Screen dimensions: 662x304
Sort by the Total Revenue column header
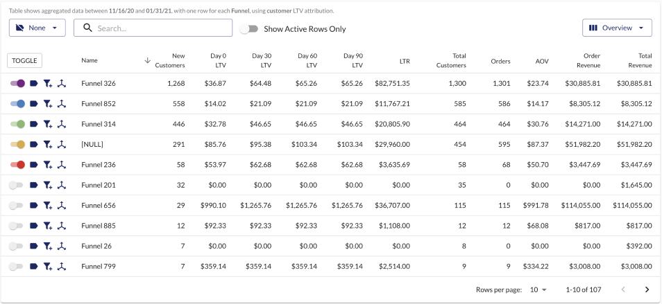[x=639, y=61]
